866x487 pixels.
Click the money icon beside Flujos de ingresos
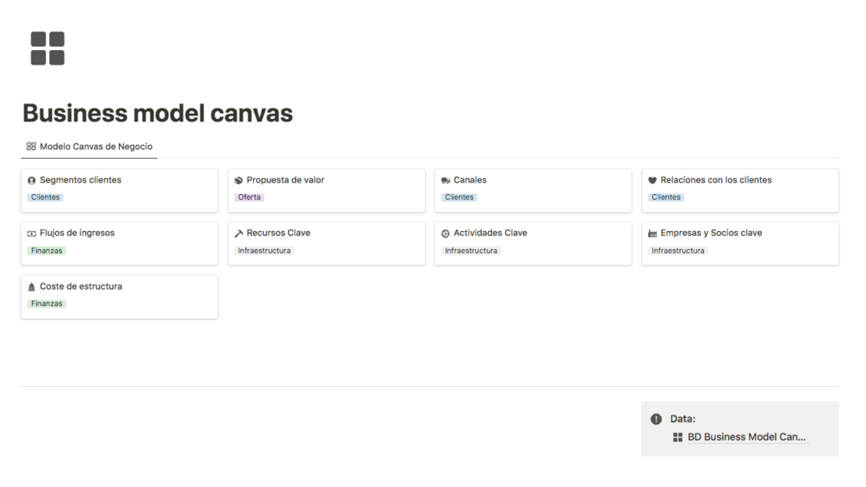(x=32, y=234)
